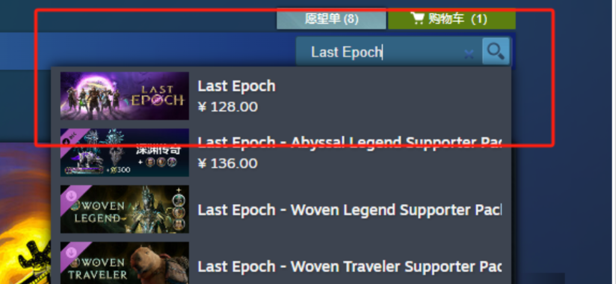Open the cart (1) green button
Viewport: 616px width, 284px height.
452,19
